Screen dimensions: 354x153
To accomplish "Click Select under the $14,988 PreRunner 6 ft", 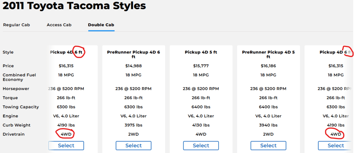I will (133, 146).
